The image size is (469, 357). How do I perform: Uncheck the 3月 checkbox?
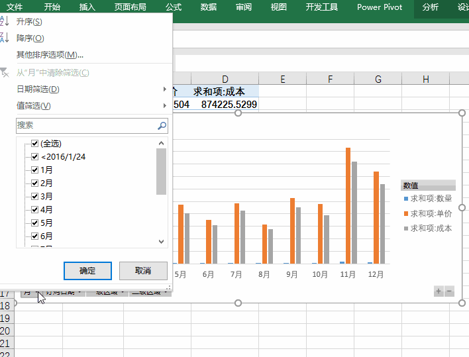click(x=34, y=197)
